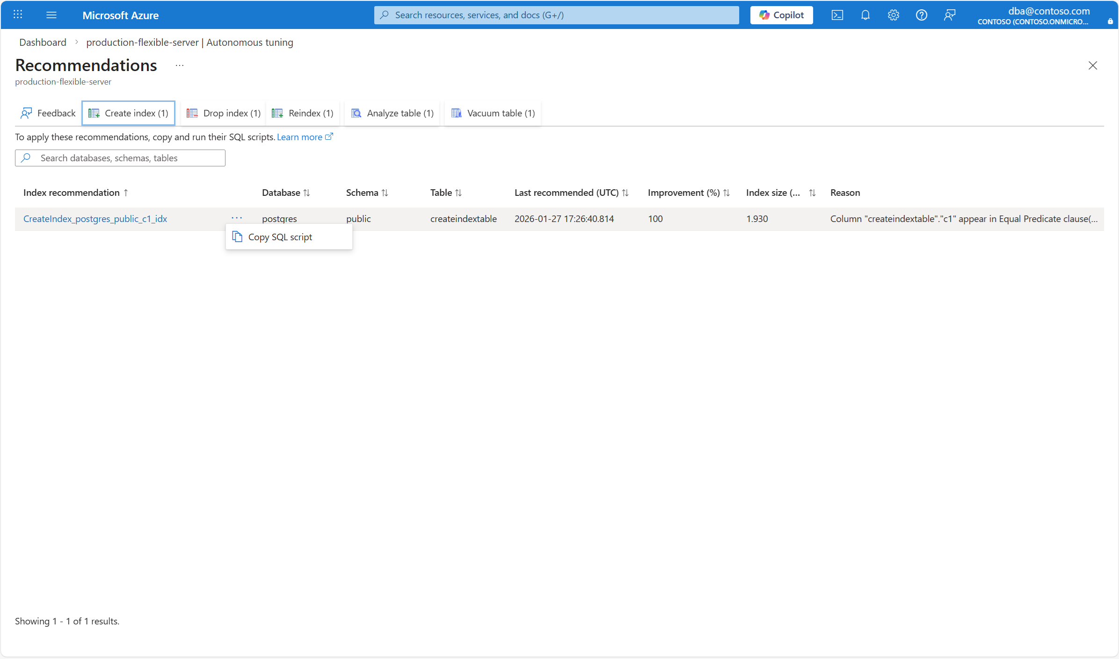1119x659 pixels.
Task: Launch the Cloud Shell terminal
Action: pos(837,14)
